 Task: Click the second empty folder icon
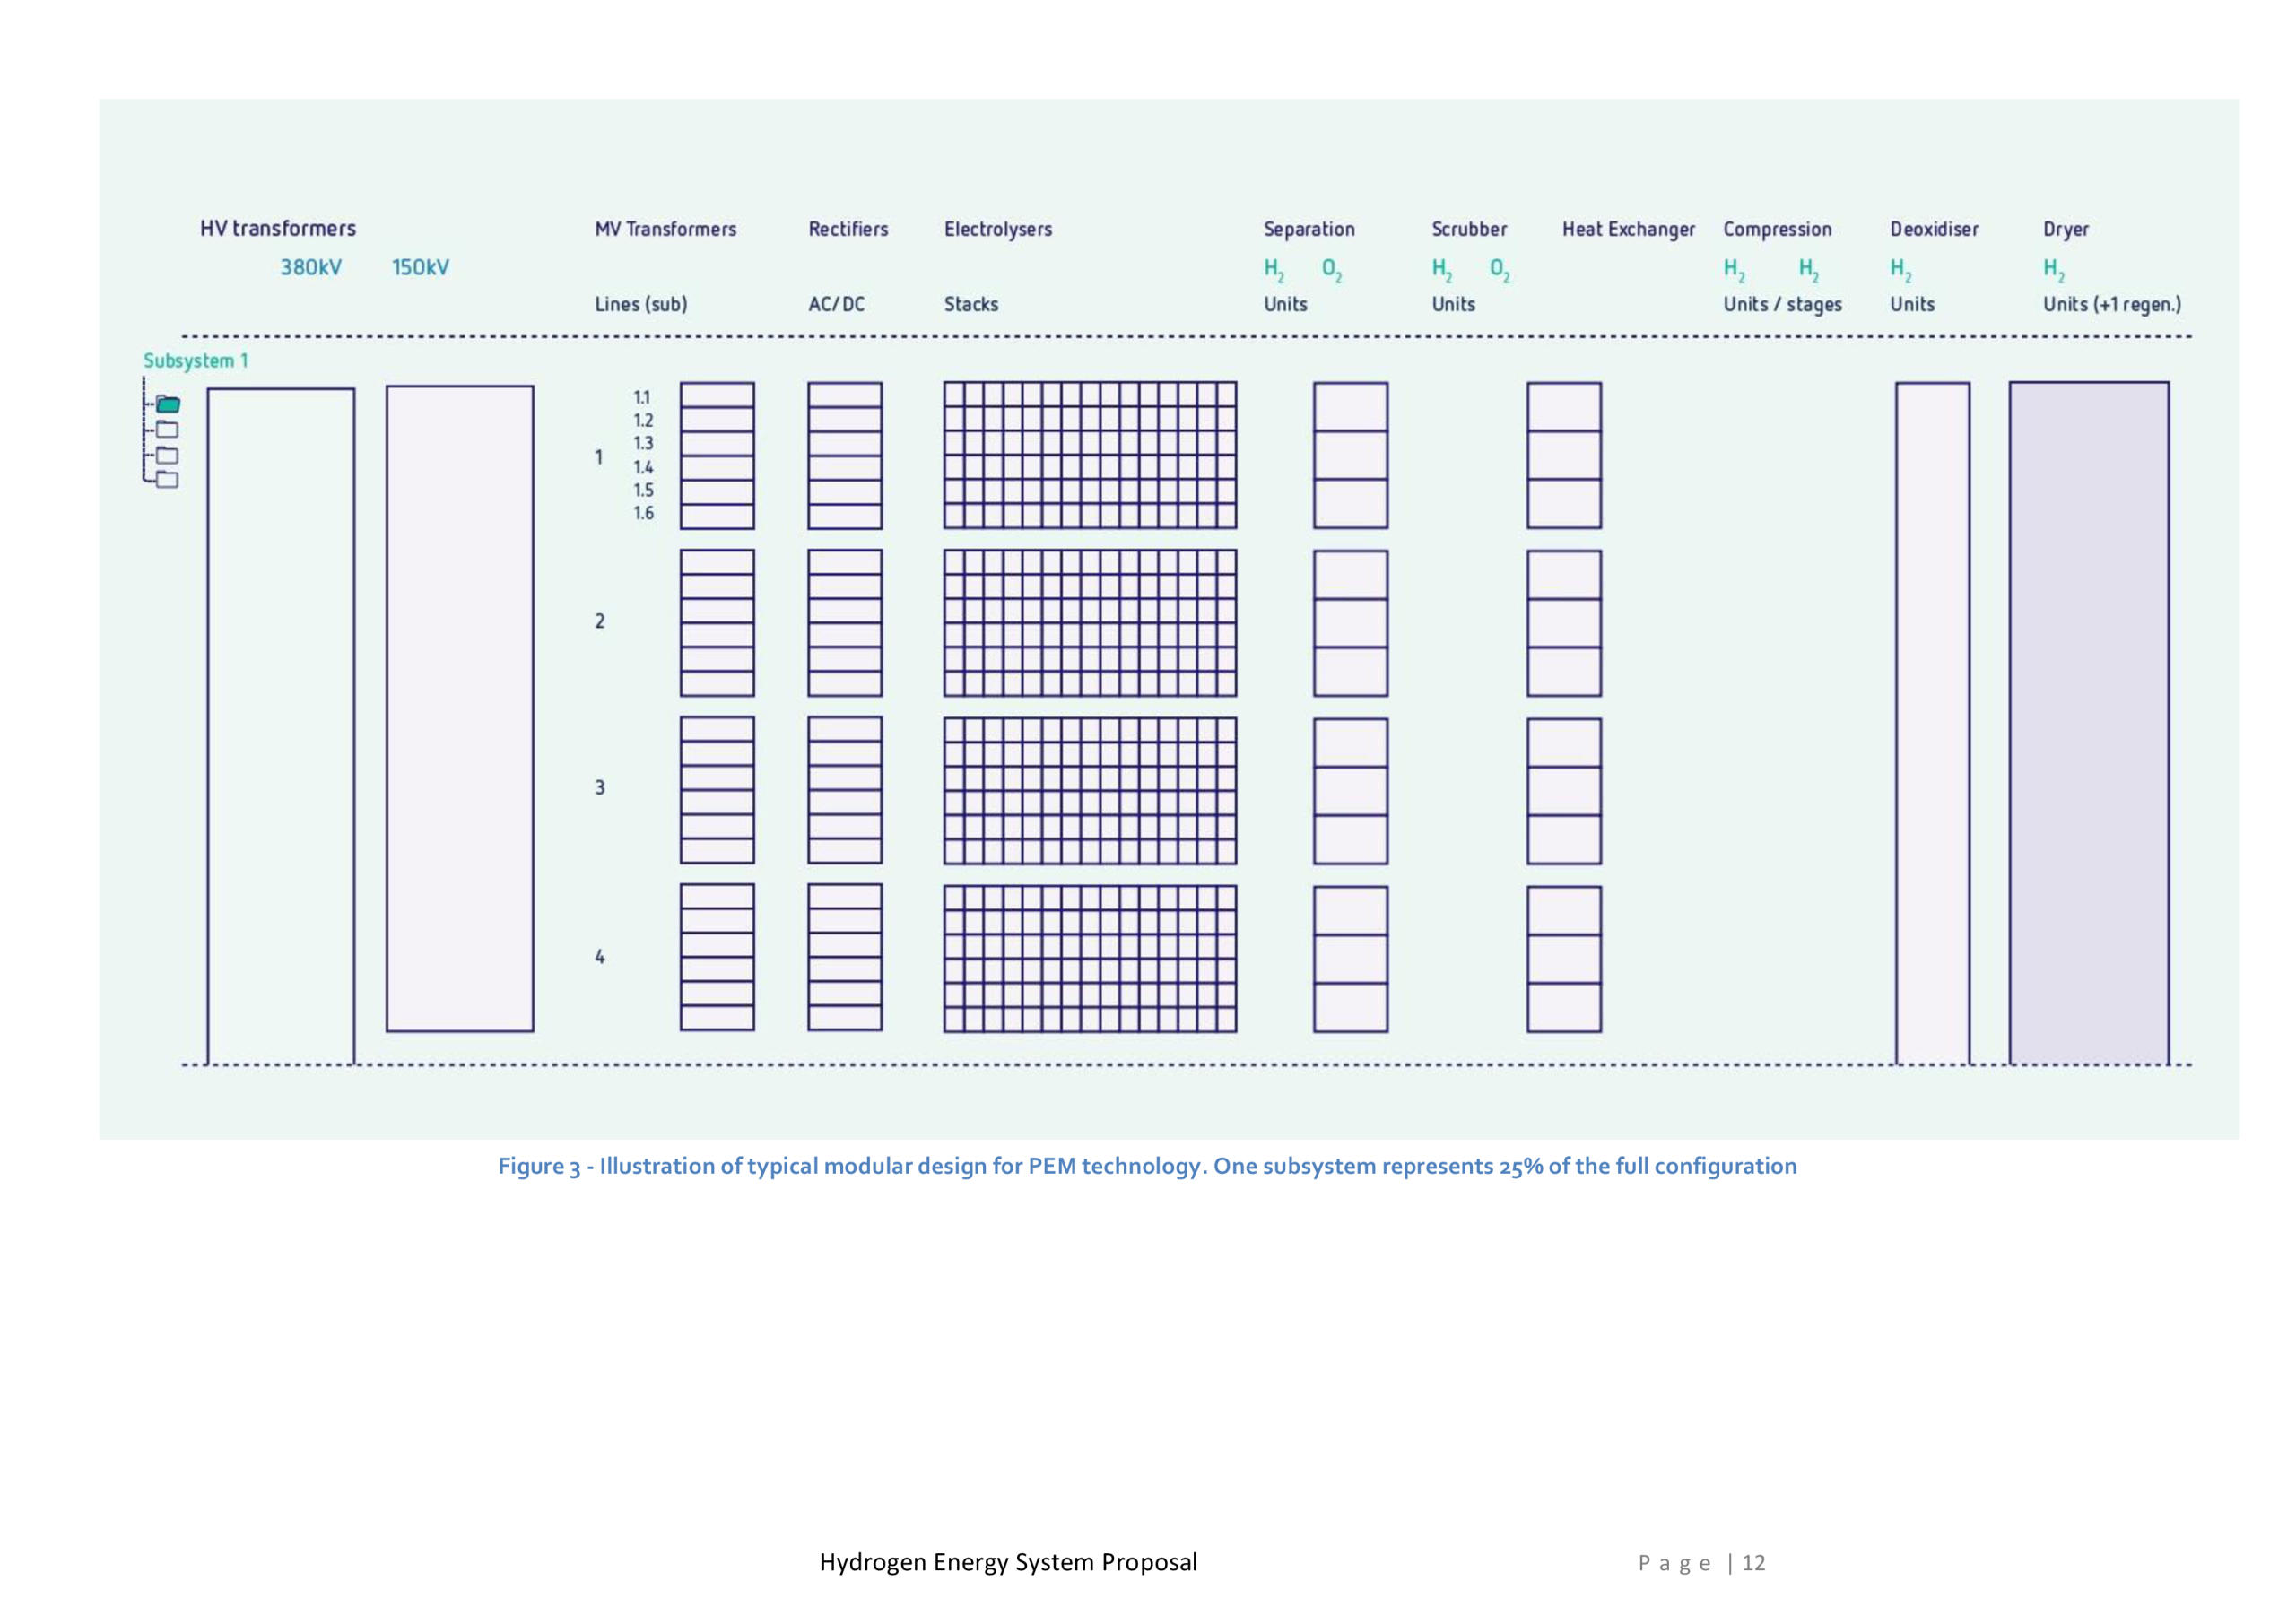click(x=168, y=430)
